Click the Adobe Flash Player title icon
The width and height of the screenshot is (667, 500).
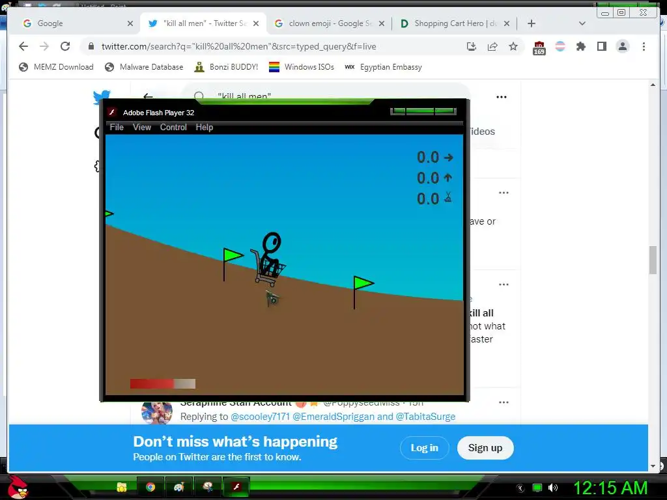112,112
